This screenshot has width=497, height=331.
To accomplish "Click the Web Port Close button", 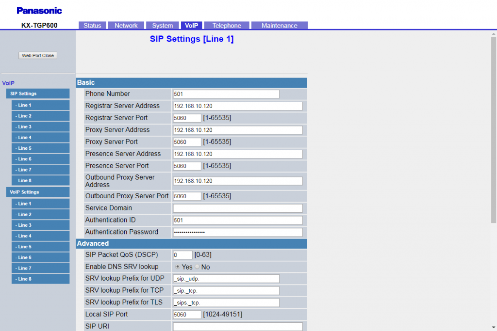I will (x=38, y=55).
